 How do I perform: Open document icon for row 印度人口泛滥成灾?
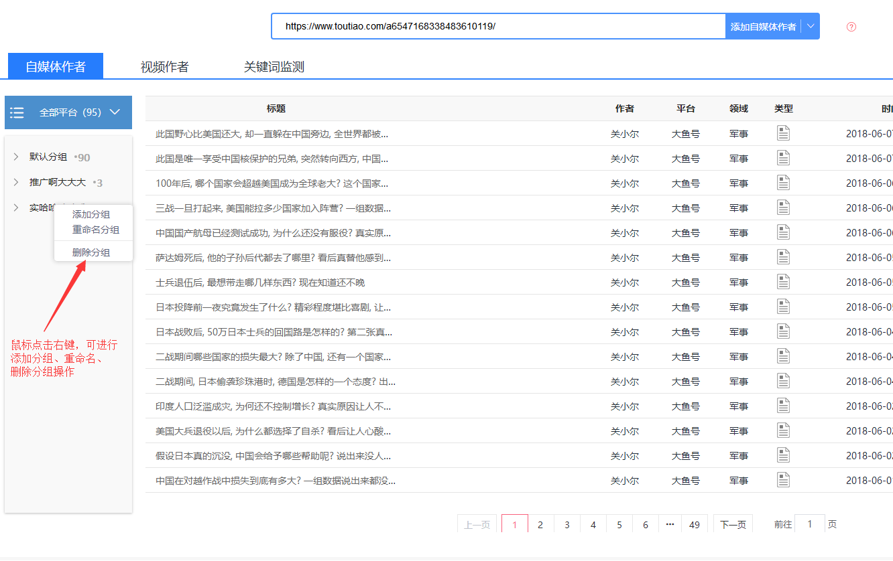783,406
